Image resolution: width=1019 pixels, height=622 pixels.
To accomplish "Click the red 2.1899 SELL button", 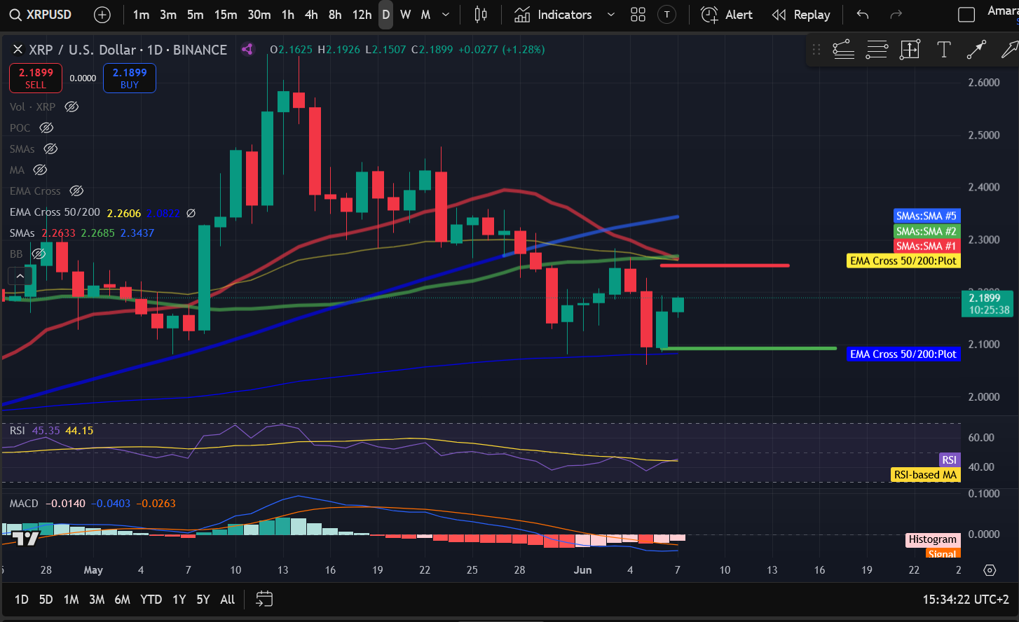I will (x=36, y=78).
